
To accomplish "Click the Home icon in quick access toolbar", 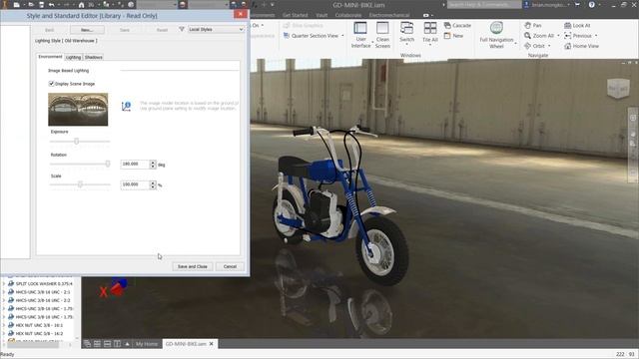I will click(81, 5).
